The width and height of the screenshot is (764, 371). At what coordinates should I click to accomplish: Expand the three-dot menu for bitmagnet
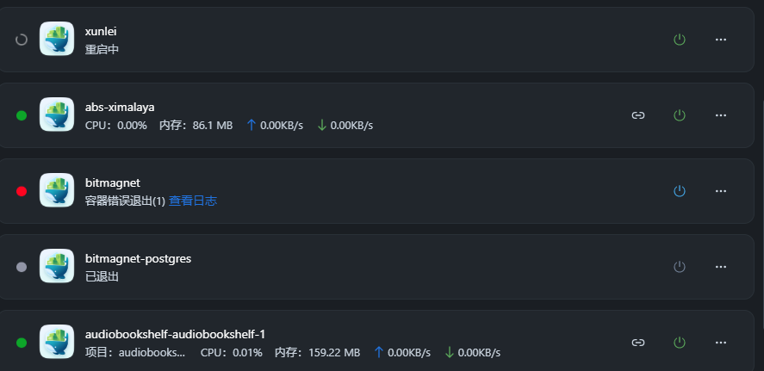721,191
